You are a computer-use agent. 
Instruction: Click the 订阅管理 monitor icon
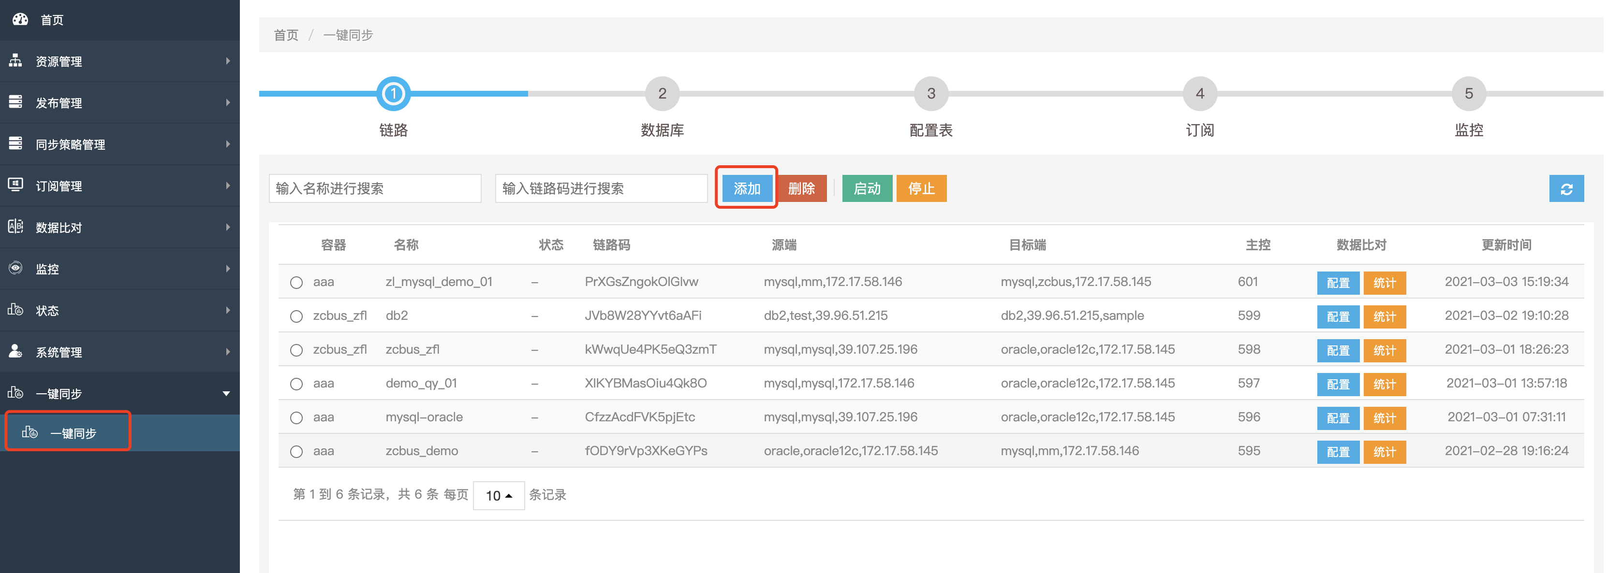(16, 185)
